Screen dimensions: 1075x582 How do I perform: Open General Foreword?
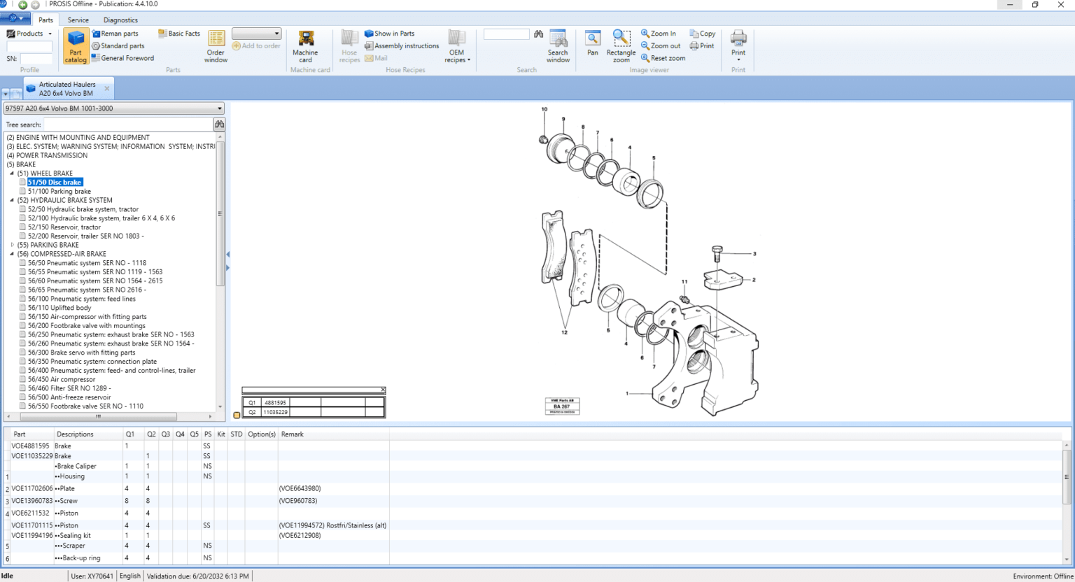pos(127,58)
